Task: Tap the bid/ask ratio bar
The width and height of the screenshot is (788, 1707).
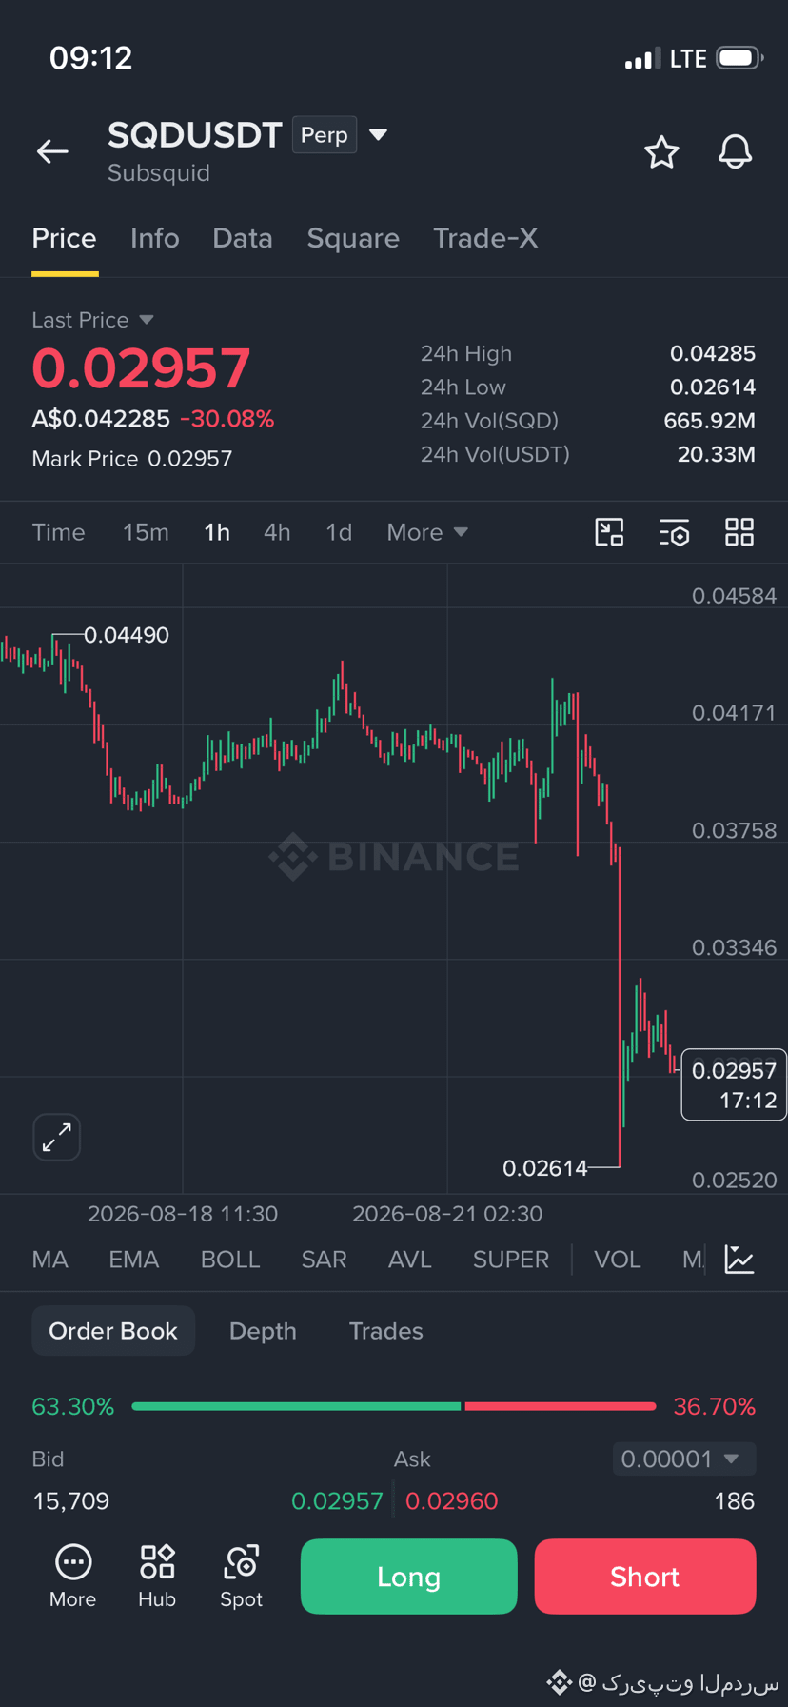Action: click(394, 1406)
